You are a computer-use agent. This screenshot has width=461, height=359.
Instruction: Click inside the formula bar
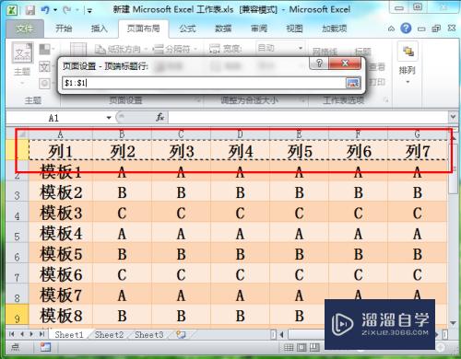click(308, 118)
